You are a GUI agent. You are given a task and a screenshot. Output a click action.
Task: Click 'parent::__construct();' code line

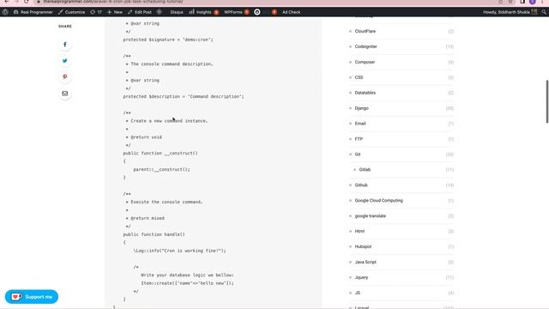tap(161, 169)
